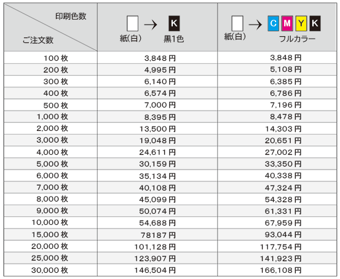Click the 印刷色数 header label
The width and height of the screenshot is (340, 279).
pos(71,16)
